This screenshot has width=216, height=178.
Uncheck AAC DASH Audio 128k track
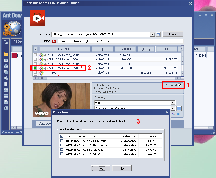62,136
